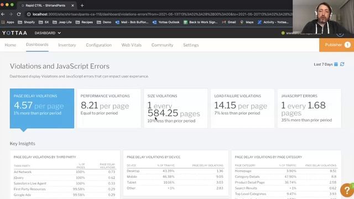The height and width of the screenshot is (199, 354).
Task: Open the Yottaa Outlook bookmark
Action: (x=166, y=22)
